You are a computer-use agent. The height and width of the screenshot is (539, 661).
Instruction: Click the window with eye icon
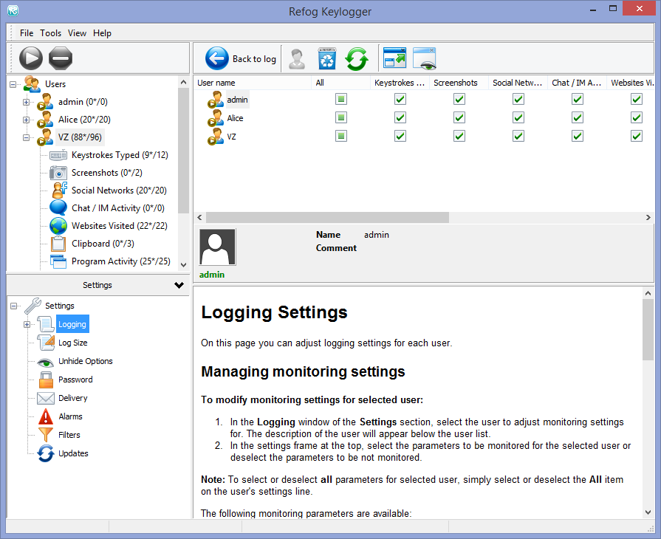pos(425,58)
